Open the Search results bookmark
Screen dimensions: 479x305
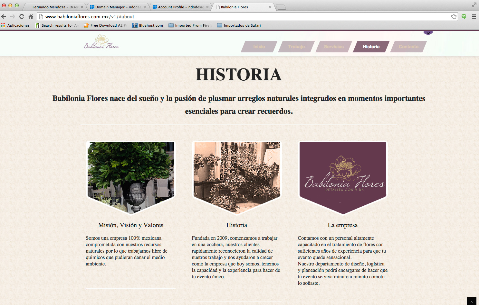tap(57, 25)
